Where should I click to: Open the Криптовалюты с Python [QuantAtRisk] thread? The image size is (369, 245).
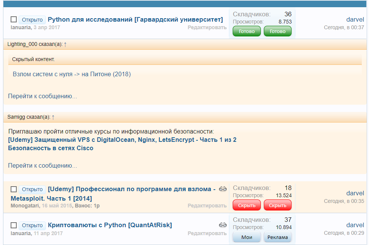(110, 225)
